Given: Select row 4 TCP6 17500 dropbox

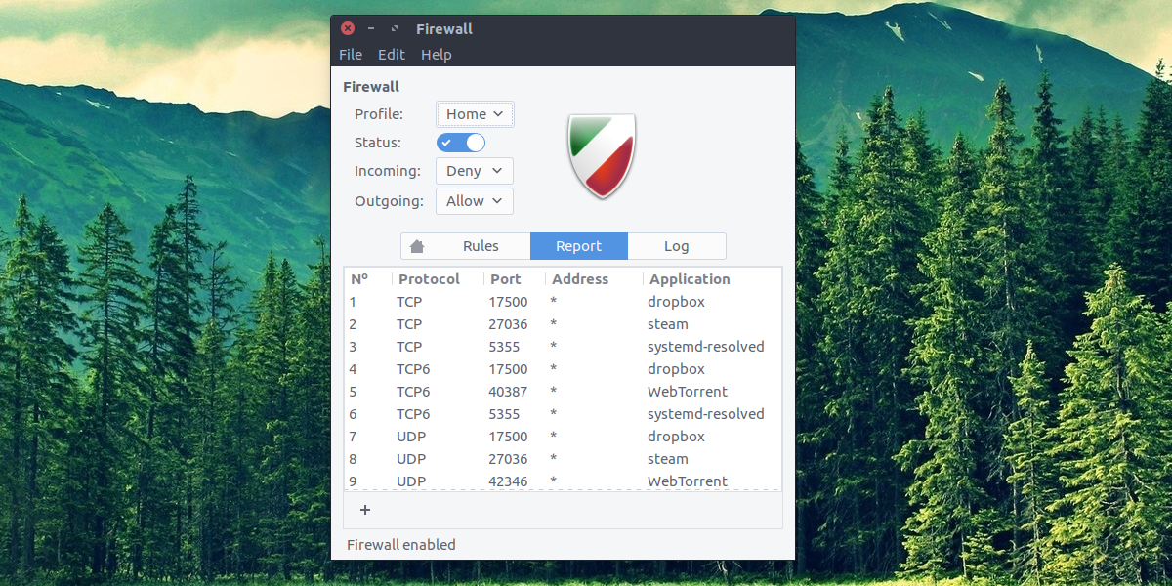Looking at the screenshot, I should pos(564,369).
